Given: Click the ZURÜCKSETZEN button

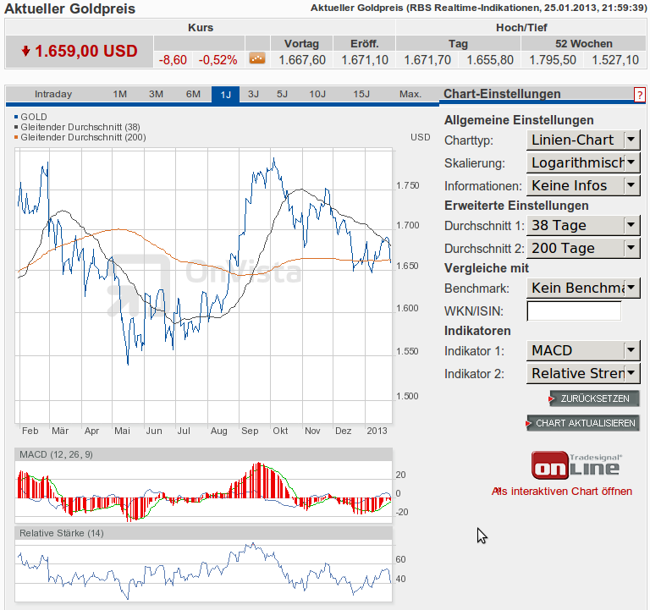Looking at the screenshot, I should (594, 398).
